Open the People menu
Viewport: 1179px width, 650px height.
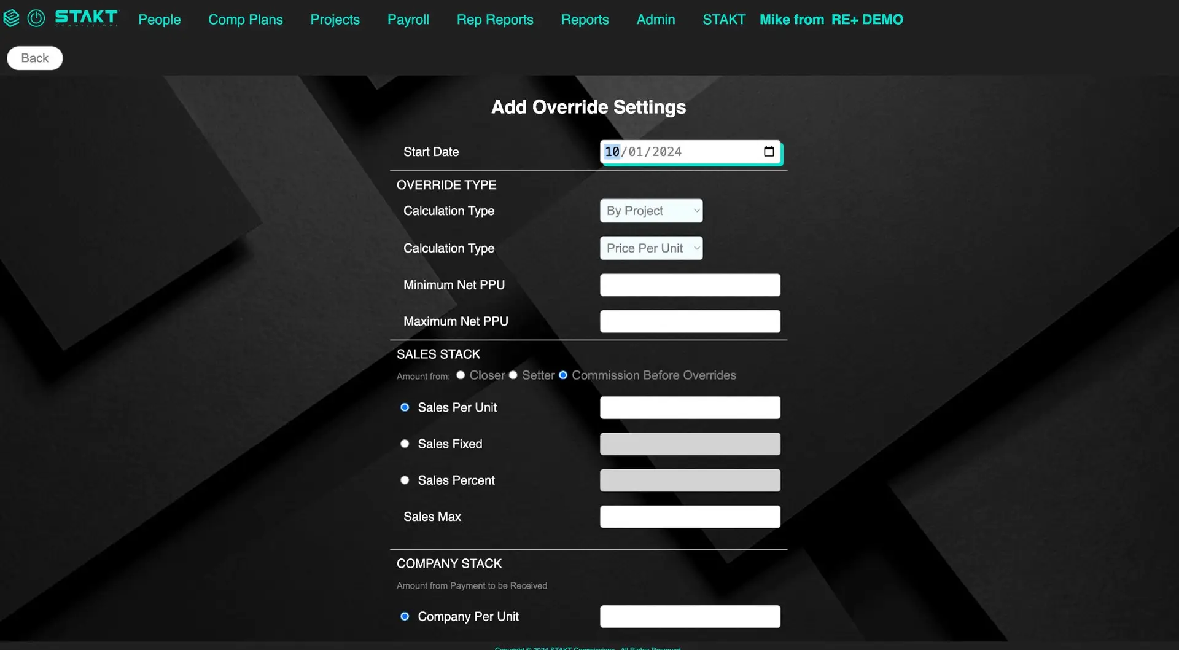click(160, 20)
